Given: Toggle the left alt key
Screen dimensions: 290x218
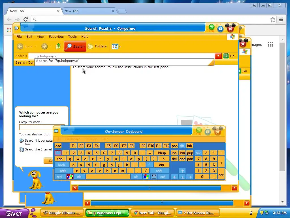Looking at the screenshot, I should click(79, 177).
